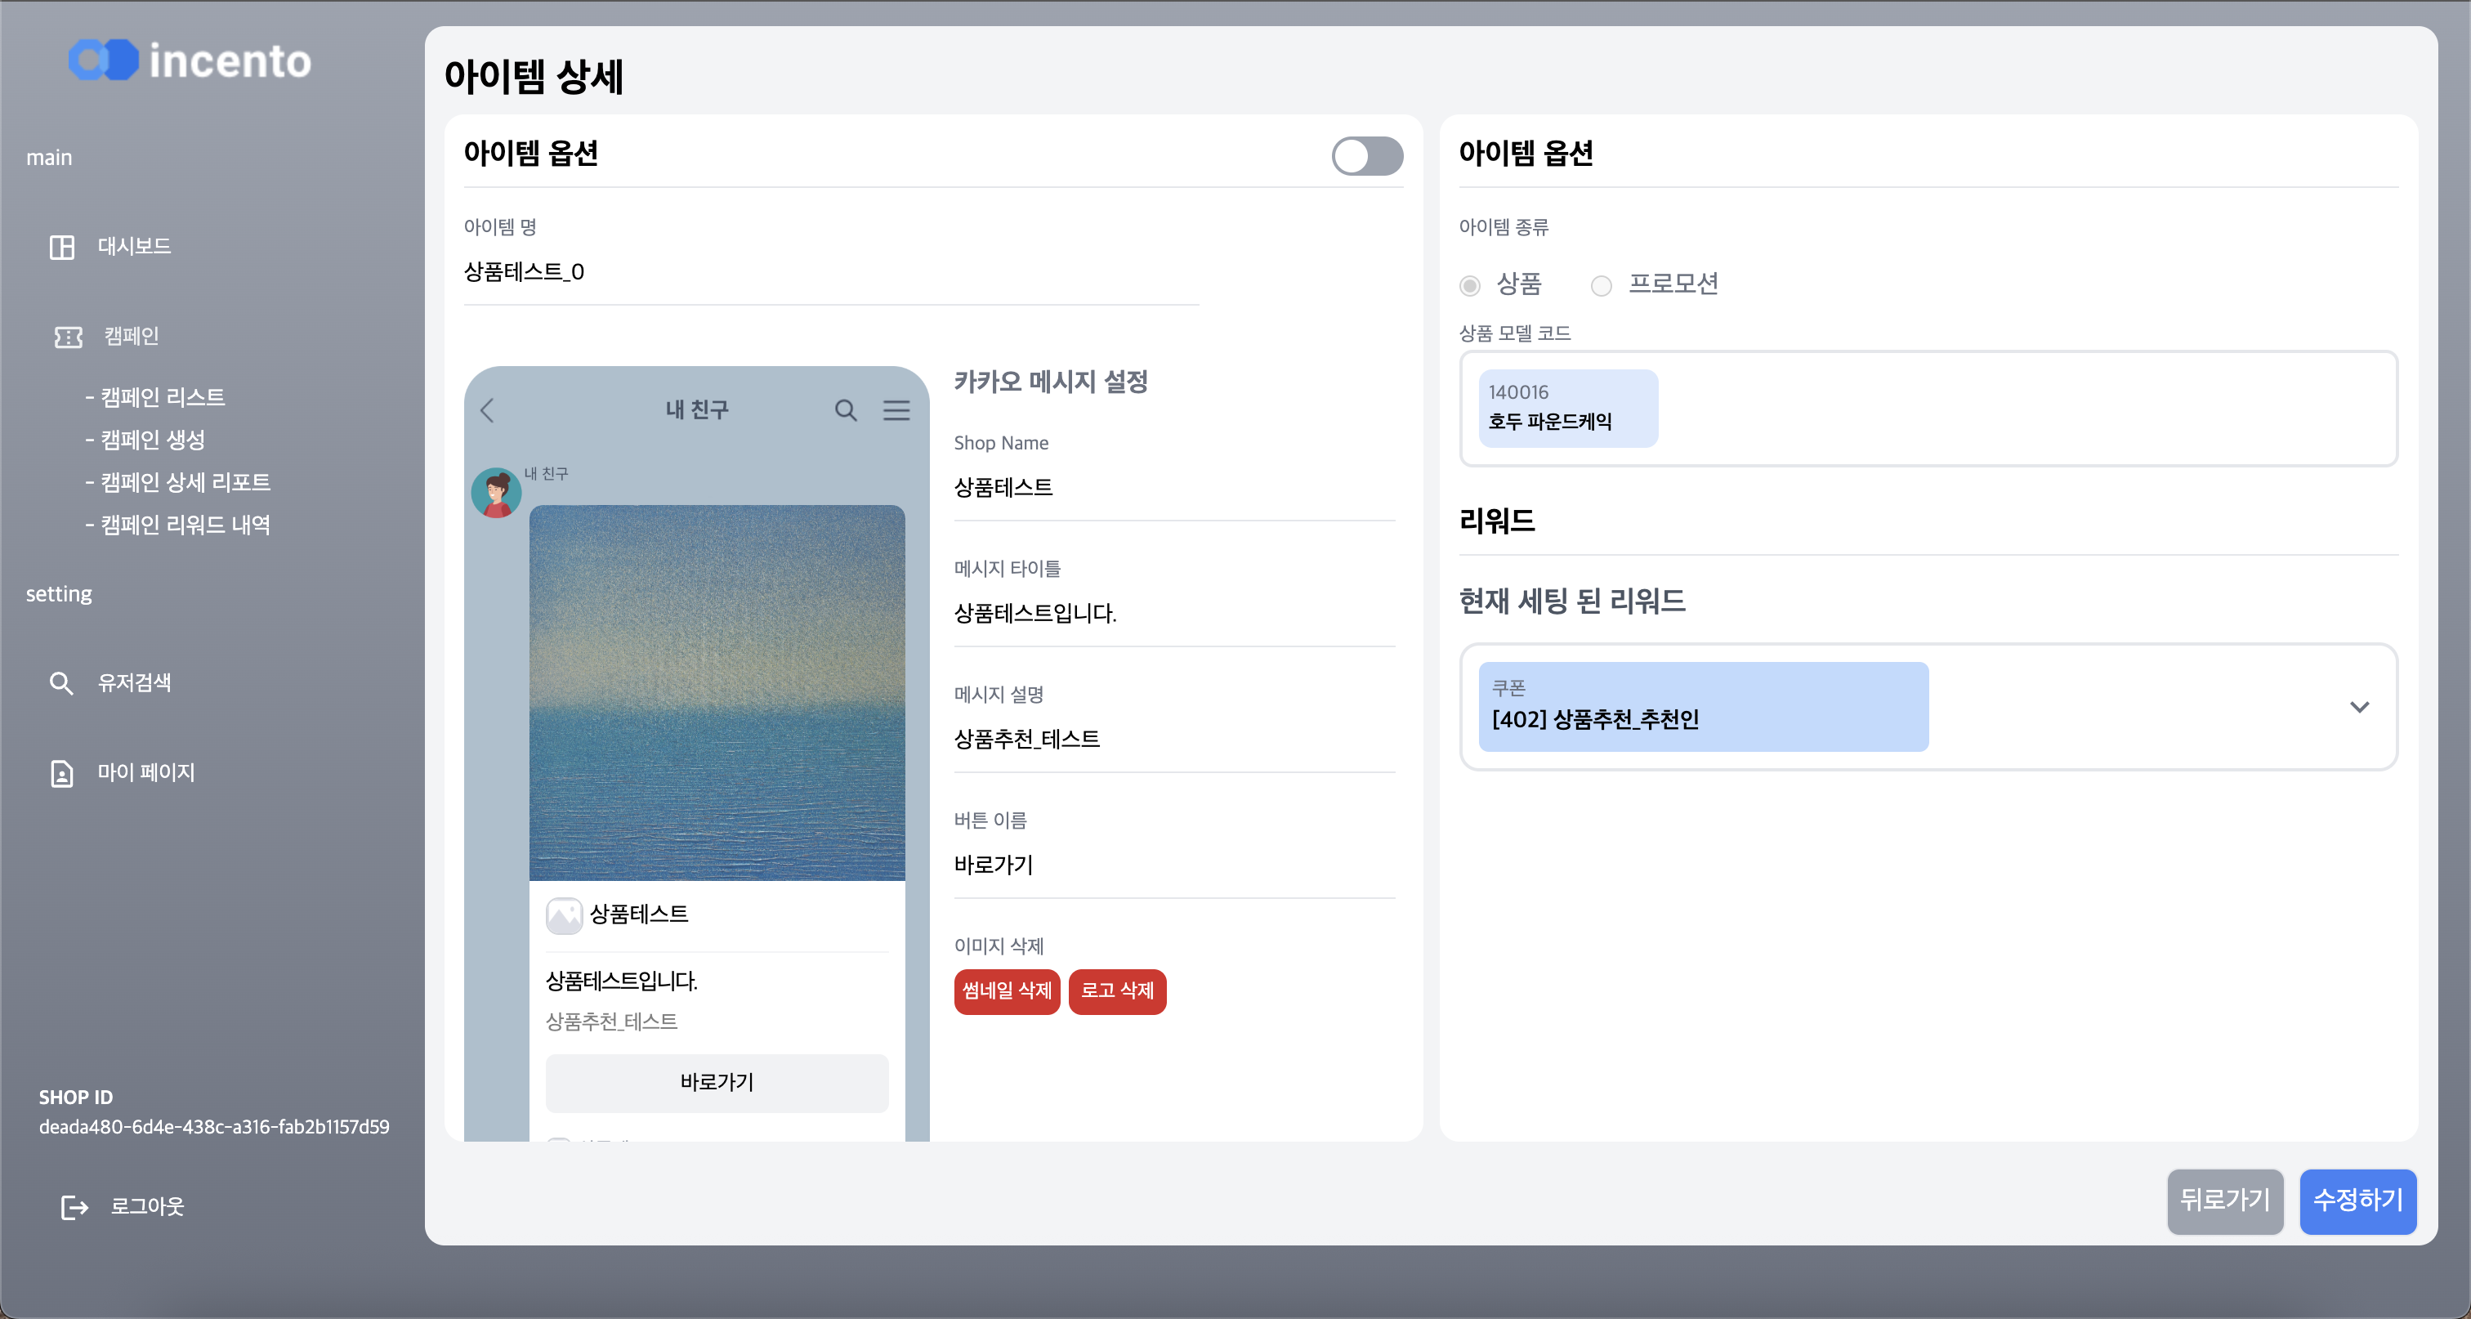The height and width of the screenshot is (1319, 2471).
Task: Select the 유저검색 magnifier icon
Action: click(x=61, y=683)
